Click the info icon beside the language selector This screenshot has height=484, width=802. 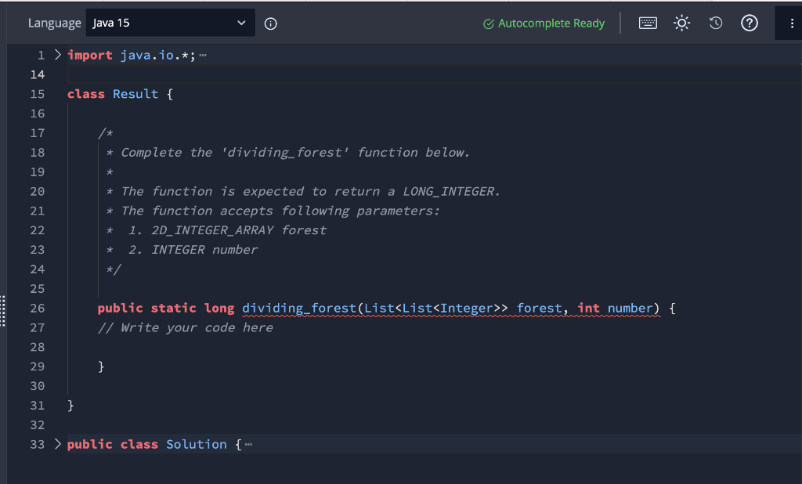click(x=270, y=23)
